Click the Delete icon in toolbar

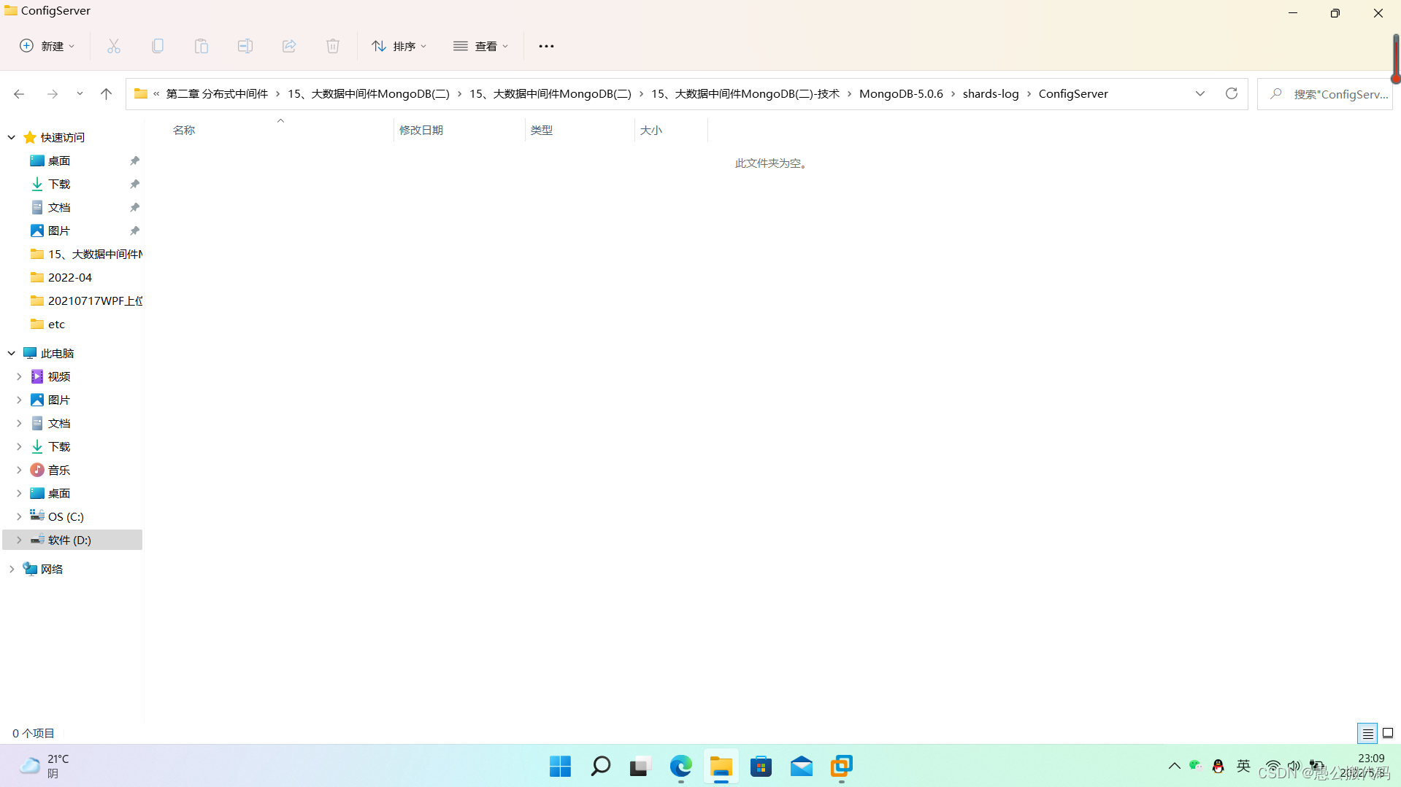pyautogui.click(x=333, y=45)
